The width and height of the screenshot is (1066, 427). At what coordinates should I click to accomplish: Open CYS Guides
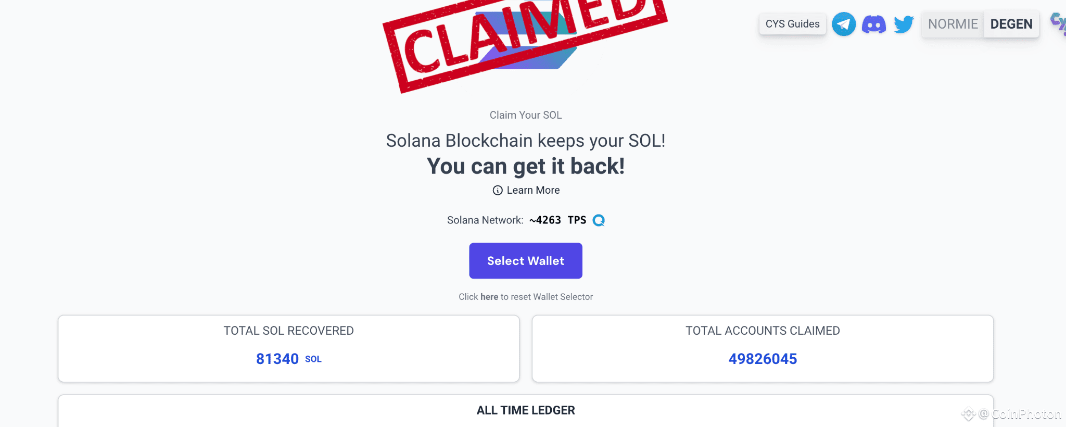coord(792,24)
